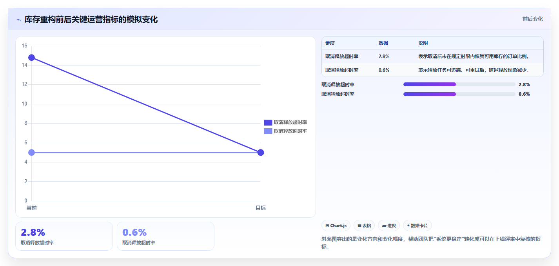Click the 进度 tag chip
Viewport: 559px width, 266px height.
click(x=389, y=226)
